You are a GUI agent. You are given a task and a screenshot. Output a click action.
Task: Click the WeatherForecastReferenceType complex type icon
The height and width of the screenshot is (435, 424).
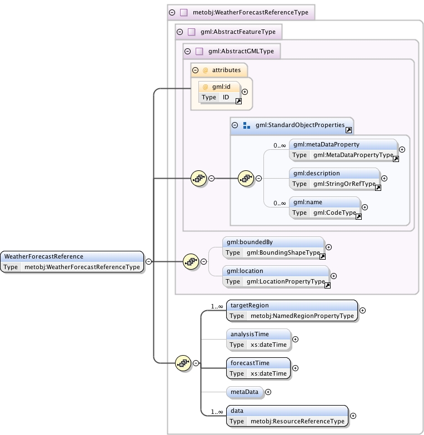point(183,12)
